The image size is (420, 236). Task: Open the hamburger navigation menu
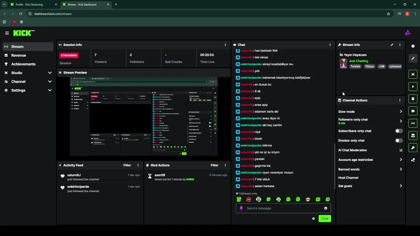click(7, 33)
